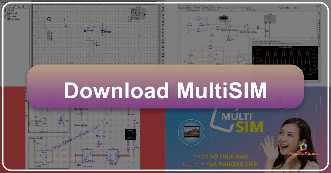
Task: Expand the Circuit1 node in the Design Toolbox tree
Action: 2,10
